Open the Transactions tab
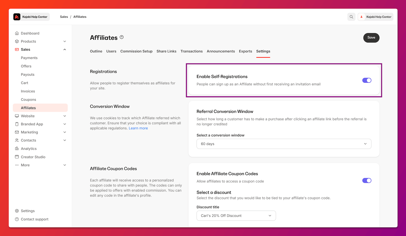Image resolution: width=406 pixels, height=236 pixels. [x=191, y=51]
